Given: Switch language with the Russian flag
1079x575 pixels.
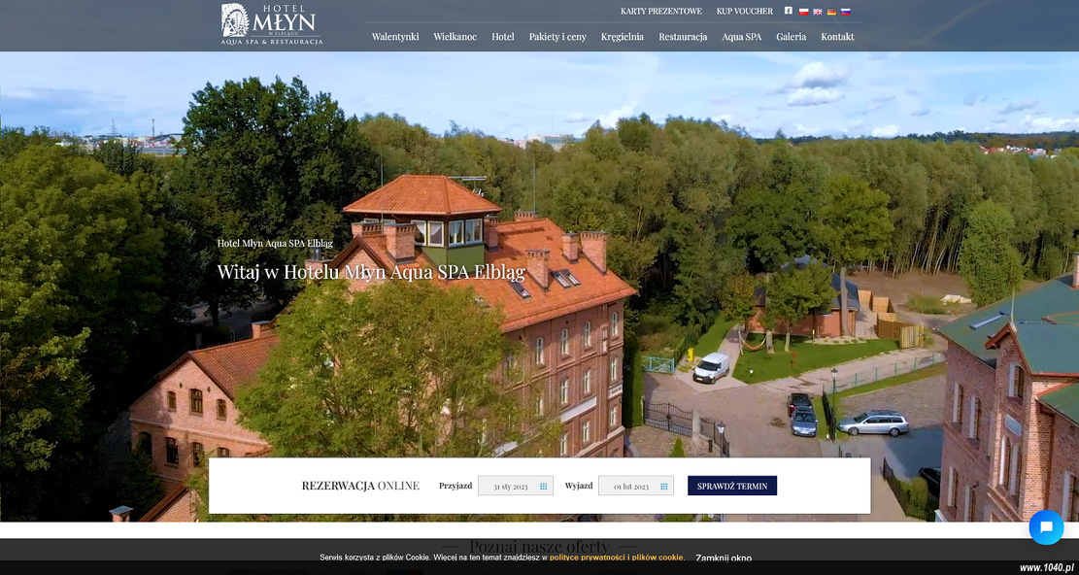Looking at the screenshot, I should (x=846, y=12).
